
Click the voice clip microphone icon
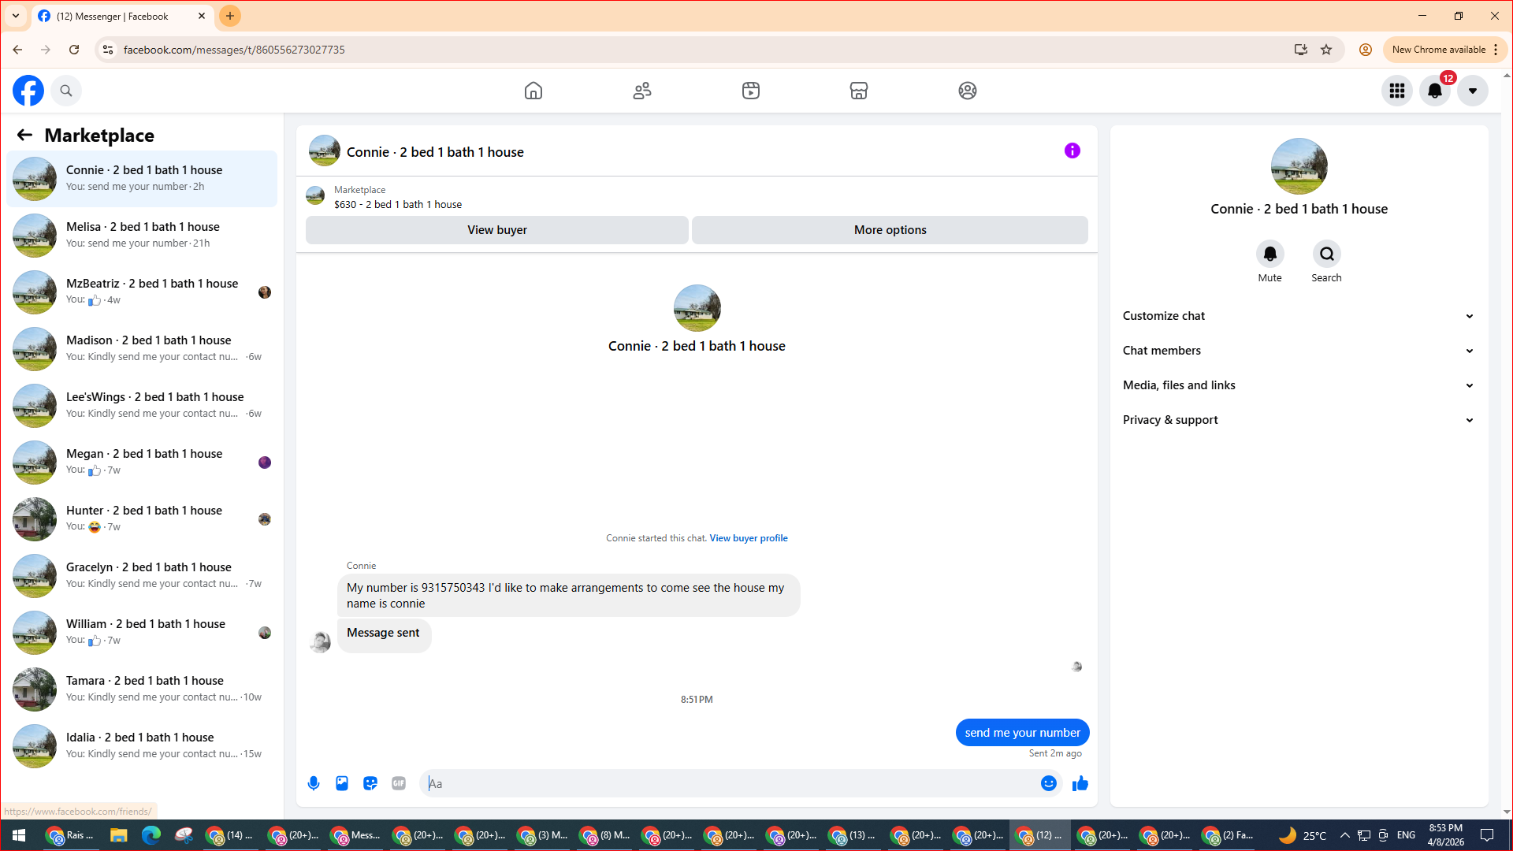[314, 783]
